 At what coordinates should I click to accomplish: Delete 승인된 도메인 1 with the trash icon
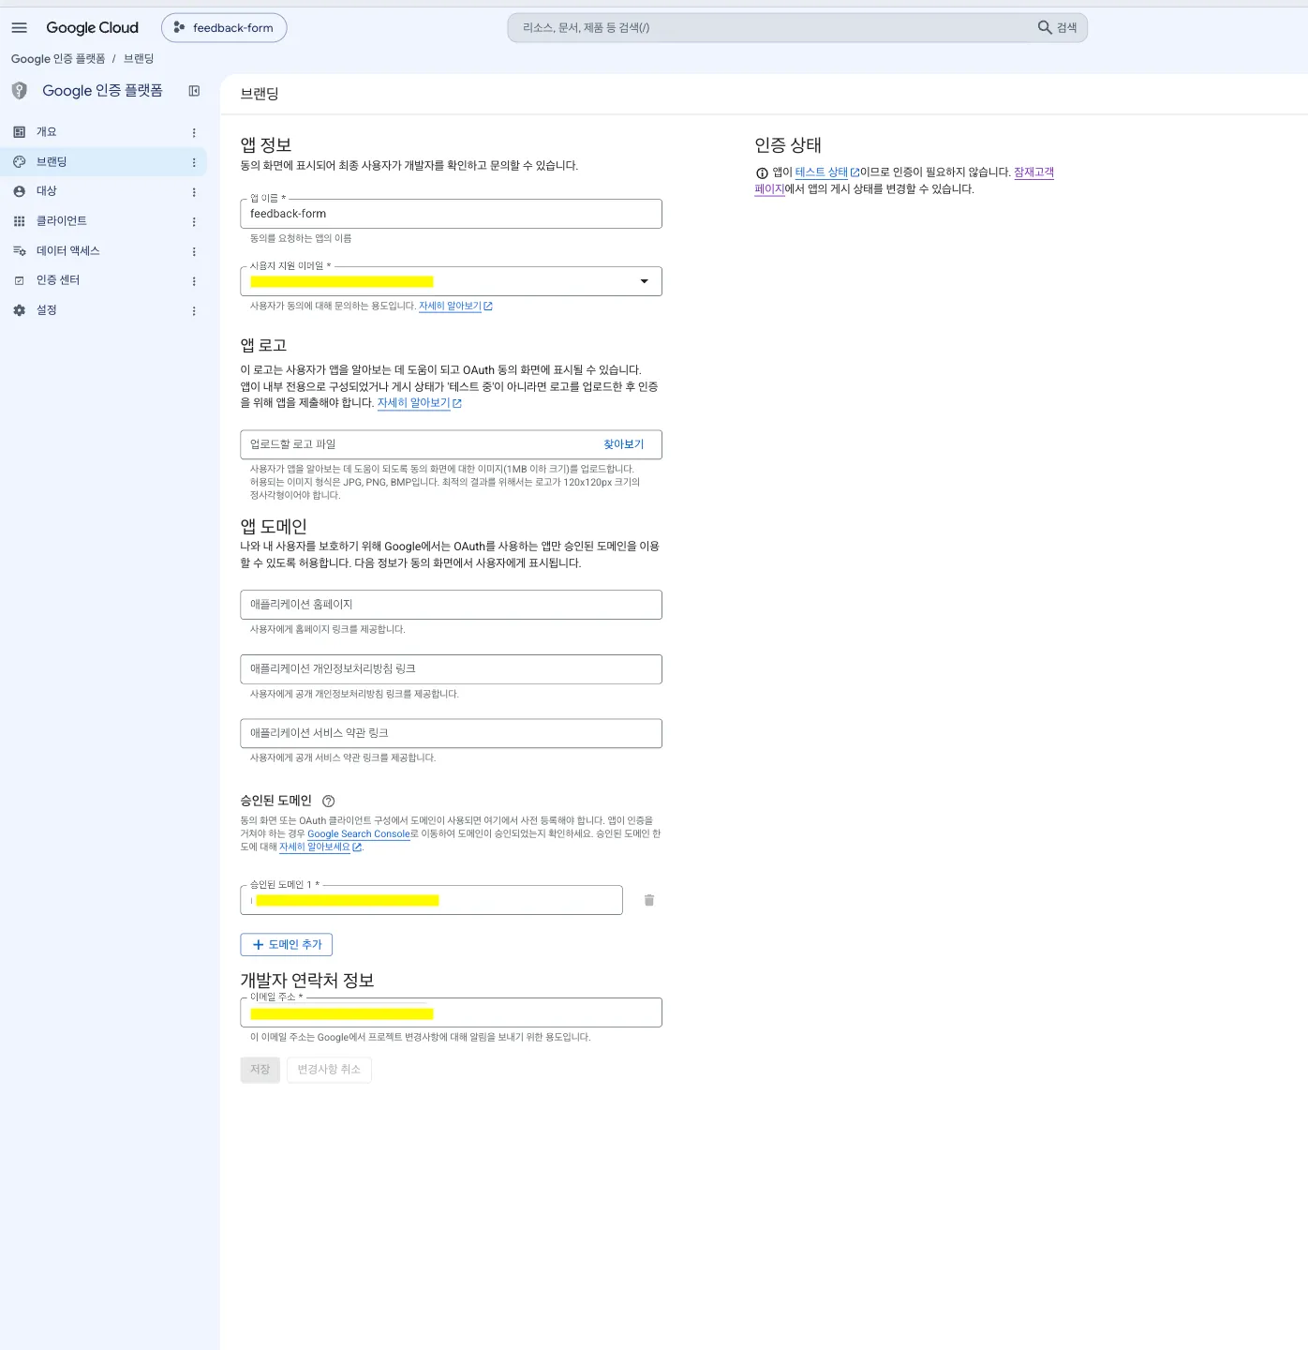pos(649,900)
